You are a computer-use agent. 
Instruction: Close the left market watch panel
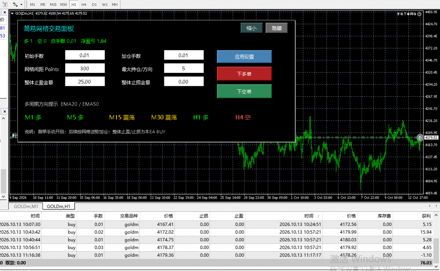click(4, 13)
